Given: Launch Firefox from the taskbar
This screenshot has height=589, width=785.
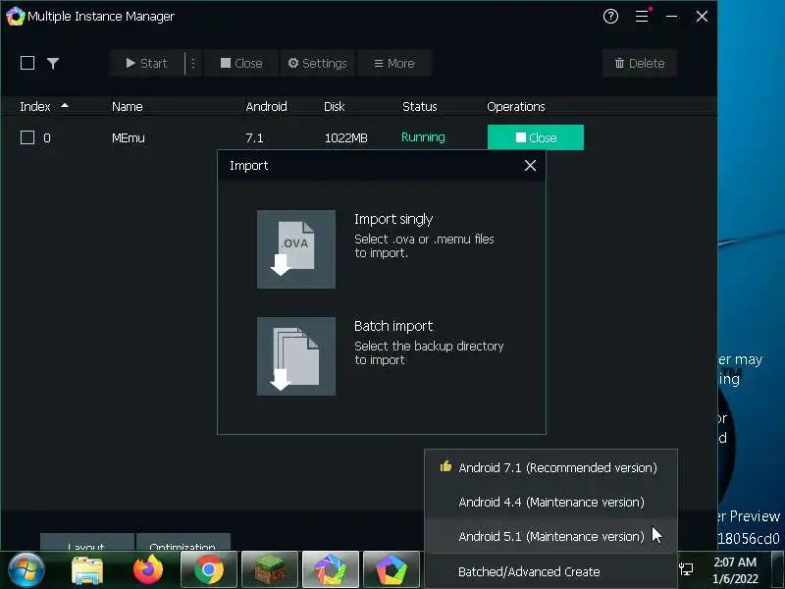Looking at the screenshot, I should (x=148, y=569).
